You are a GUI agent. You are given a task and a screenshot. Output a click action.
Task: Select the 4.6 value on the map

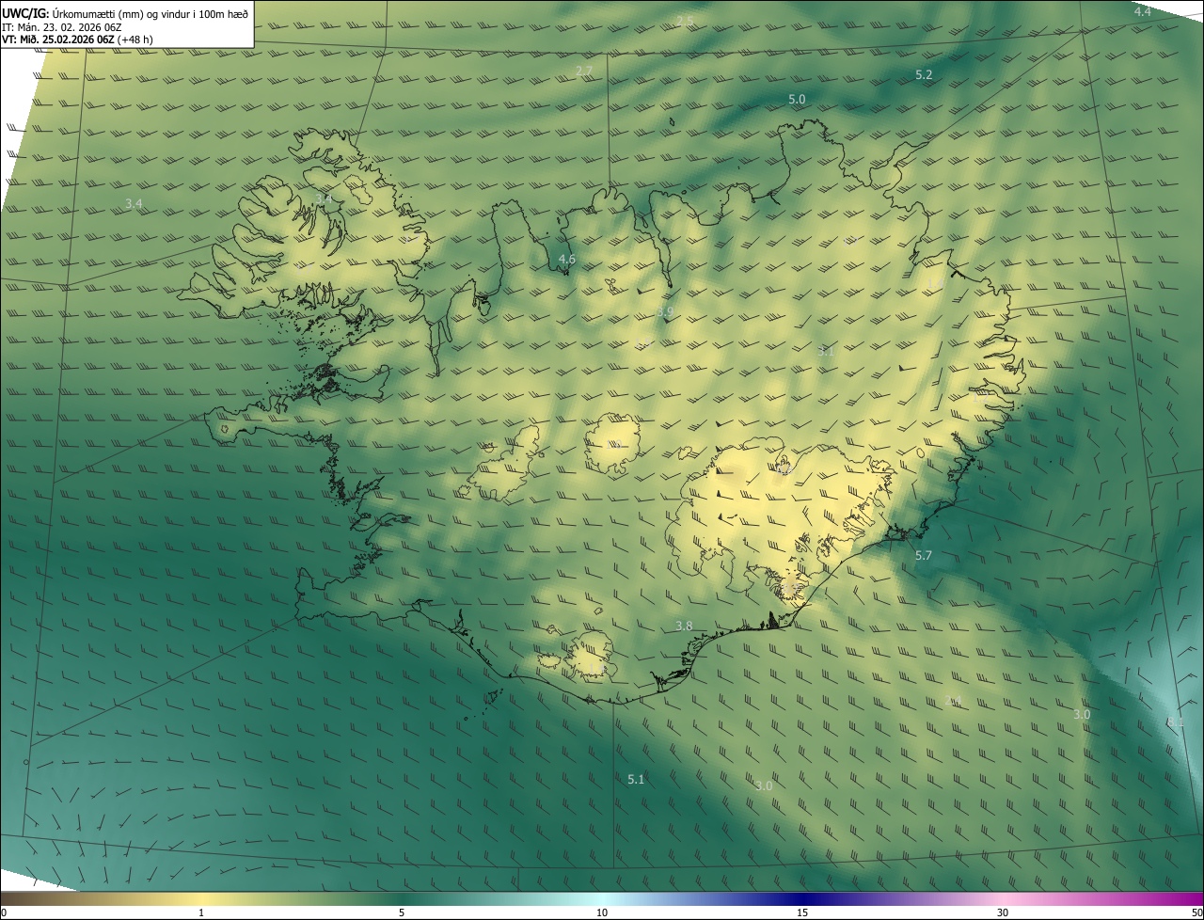(x=566, y=259)
